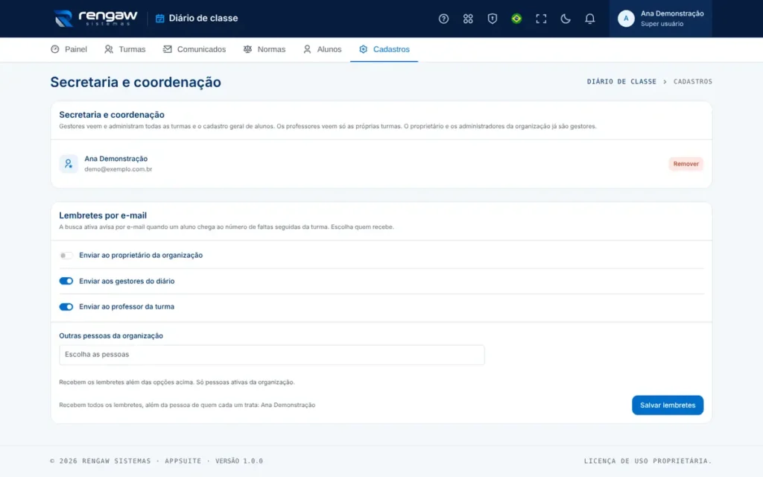This screenshot has width=763, height=477.
Task: Click the shield security icon
Action: [x=492, y=19]
